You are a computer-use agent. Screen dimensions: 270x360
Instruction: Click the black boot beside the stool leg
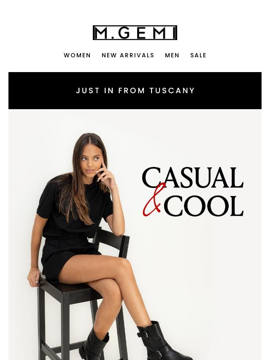pyautogui.click(x=94, y=344)
